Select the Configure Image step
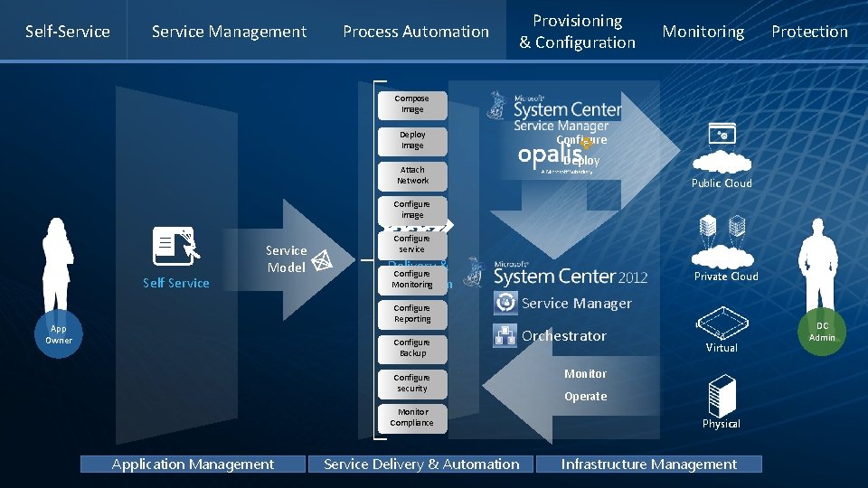The height and width of the screenshot is (488, 868). click(412, 211)
